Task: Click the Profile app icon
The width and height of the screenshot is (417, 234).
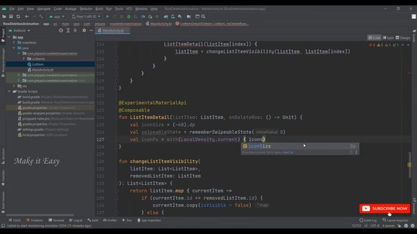Action: (143, 16)
